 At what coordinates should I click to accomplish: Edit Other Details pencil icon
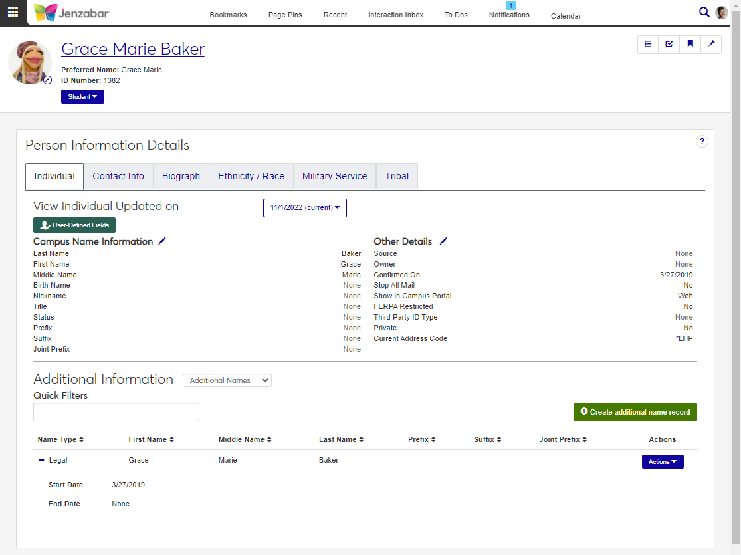(x=444, y=241)
